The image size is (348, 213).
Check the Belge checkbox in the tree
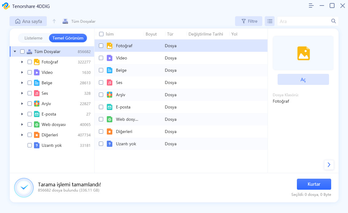point(29,83)
